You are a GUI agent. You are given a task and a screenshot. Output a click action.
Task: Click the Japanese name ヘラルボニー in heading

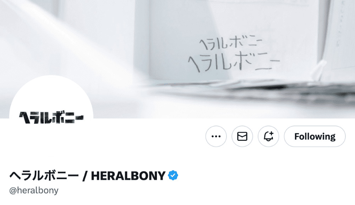click(44, 176)
